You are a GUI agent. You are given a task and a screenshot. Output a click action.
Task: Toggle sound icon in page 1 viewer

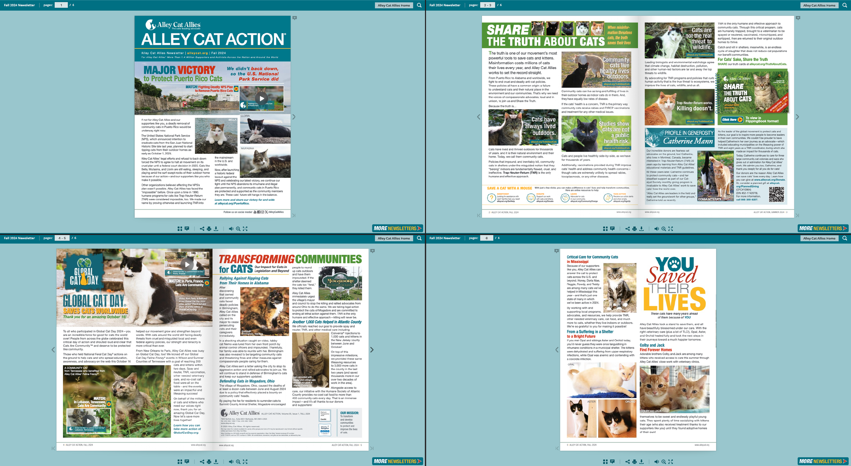click(x=231, y=229)
